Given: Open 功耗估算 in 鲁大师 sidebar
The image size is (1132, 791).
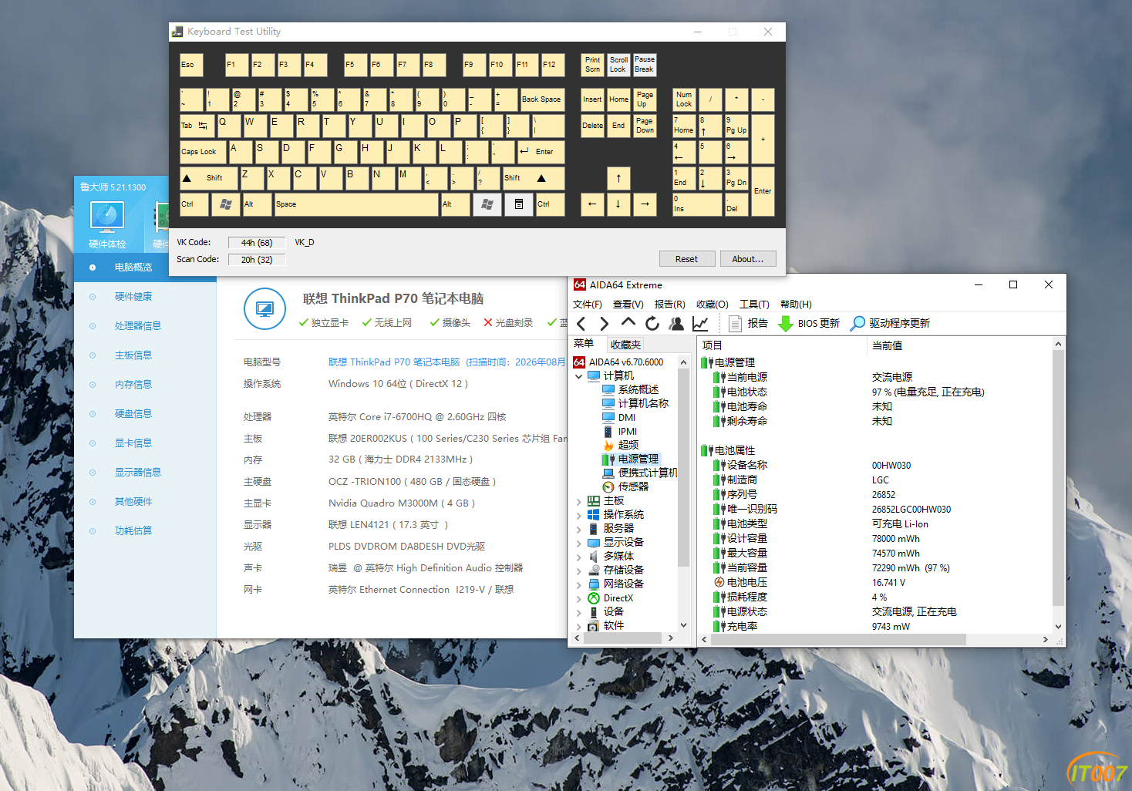Looking at the screenshot, I should [x=133, y=531].
